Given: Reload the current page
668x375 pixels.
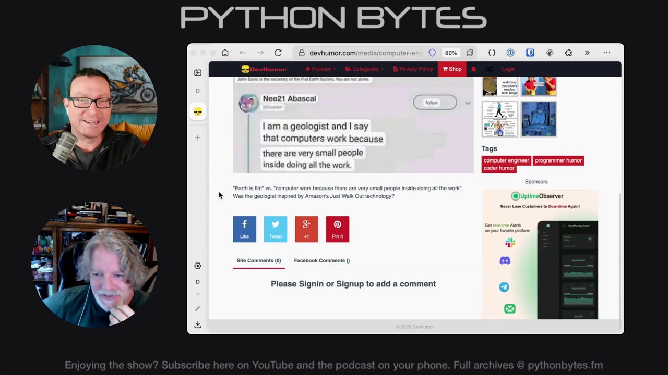Looking at the screenshot, I should point(278,53).
